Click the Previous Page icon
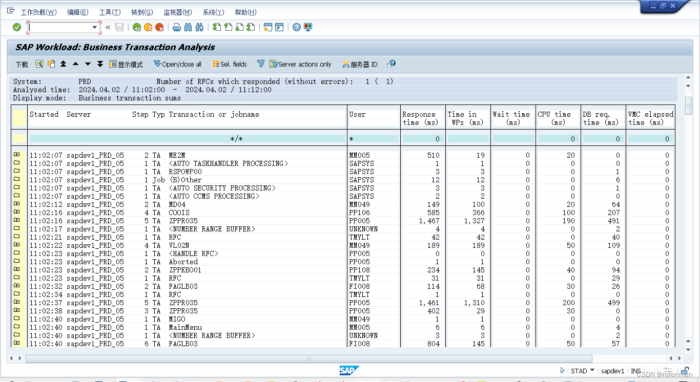This screenshot has width=700, height=382. [228, 27]
